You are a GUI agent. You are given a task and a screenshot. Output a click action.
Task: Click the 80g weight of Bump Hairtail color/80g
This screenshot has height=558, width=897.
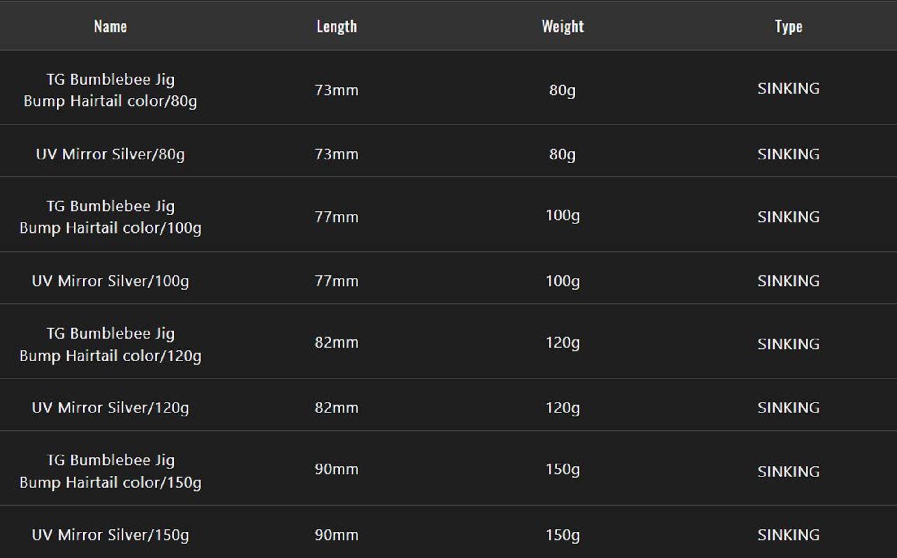[x=562, y=90]
